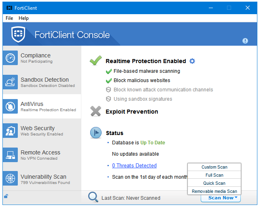Click the Sandbox Detection icon

click(10, 82)
